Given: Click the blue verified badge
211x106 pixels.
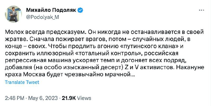Looking at the screenshot, I should (x=80, y=10).
